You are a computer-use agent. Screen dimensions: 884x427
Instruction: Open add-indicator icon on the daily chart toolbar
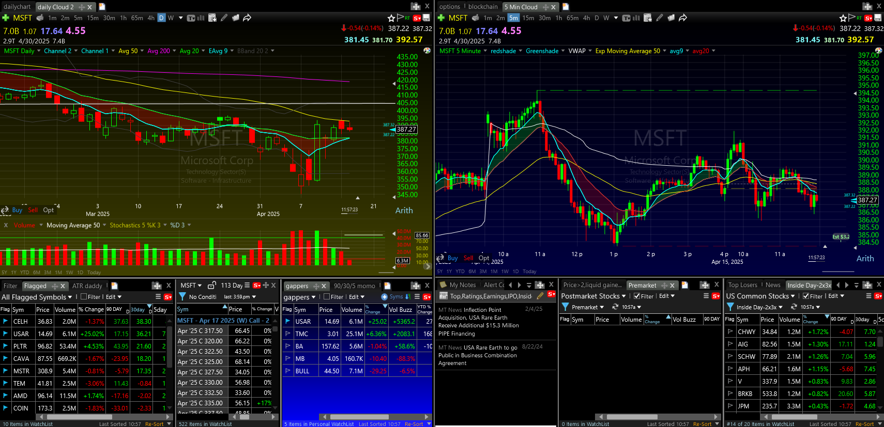212,18
